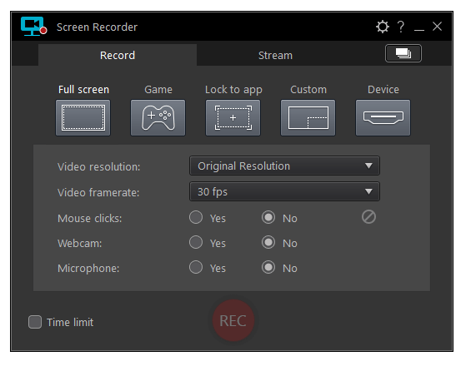The height and width of the screenshot is (371, 471).
Task: Switch to the Record tab
Action: [118, 55]
